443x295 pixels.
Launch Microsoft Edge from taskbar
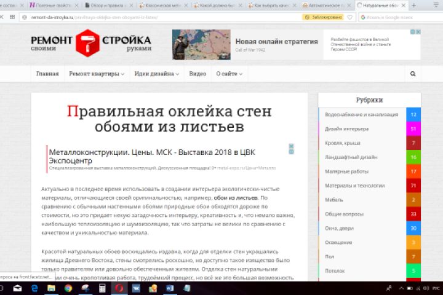tap(34, 288)
